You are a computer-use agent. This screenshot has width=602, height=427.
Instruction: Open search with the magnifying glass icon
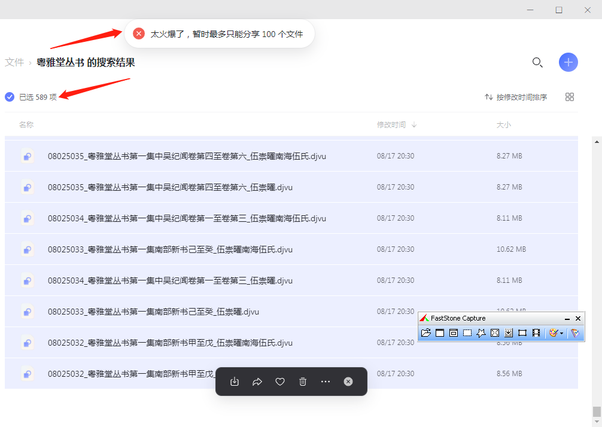(537, 62)
